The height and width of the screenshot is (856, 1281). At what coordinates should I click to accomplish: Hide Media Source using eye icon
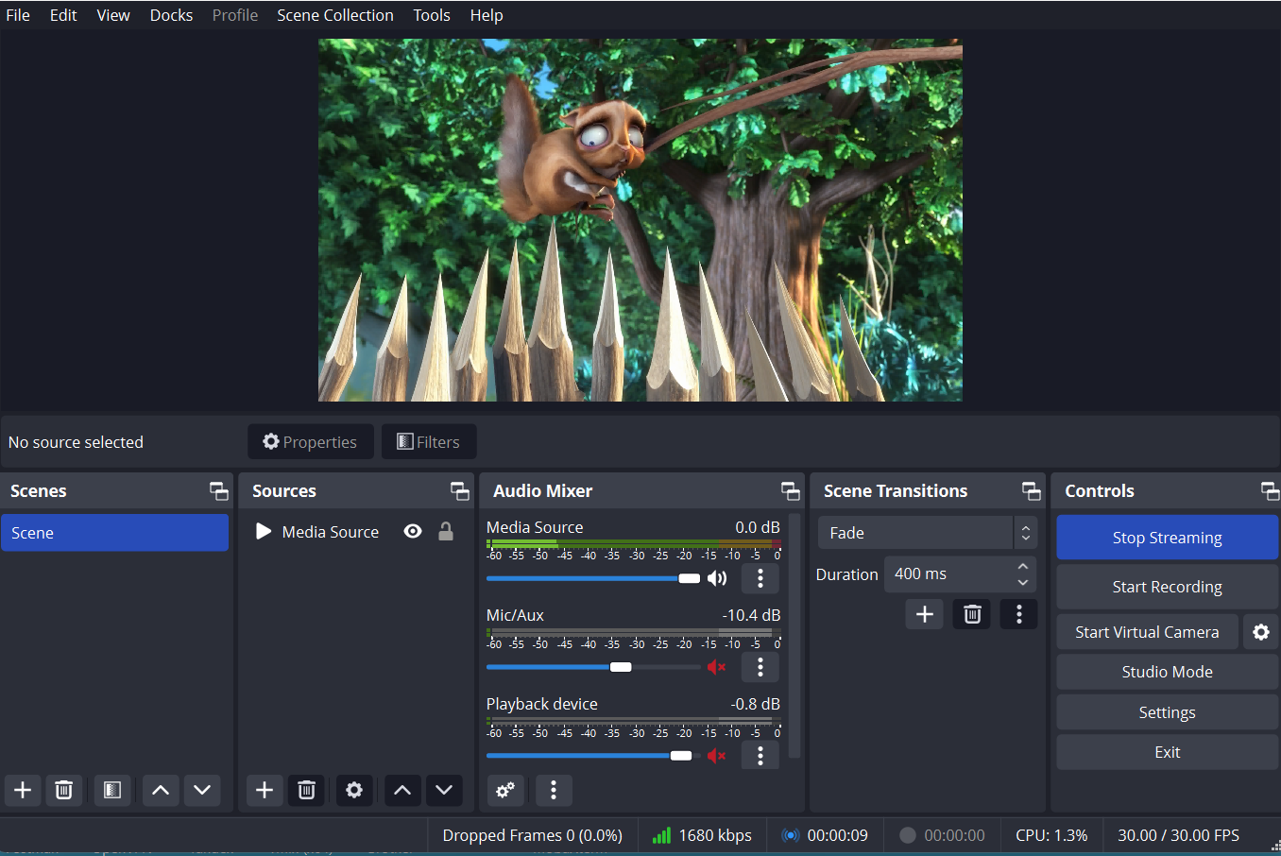click(x=413, y=532)
